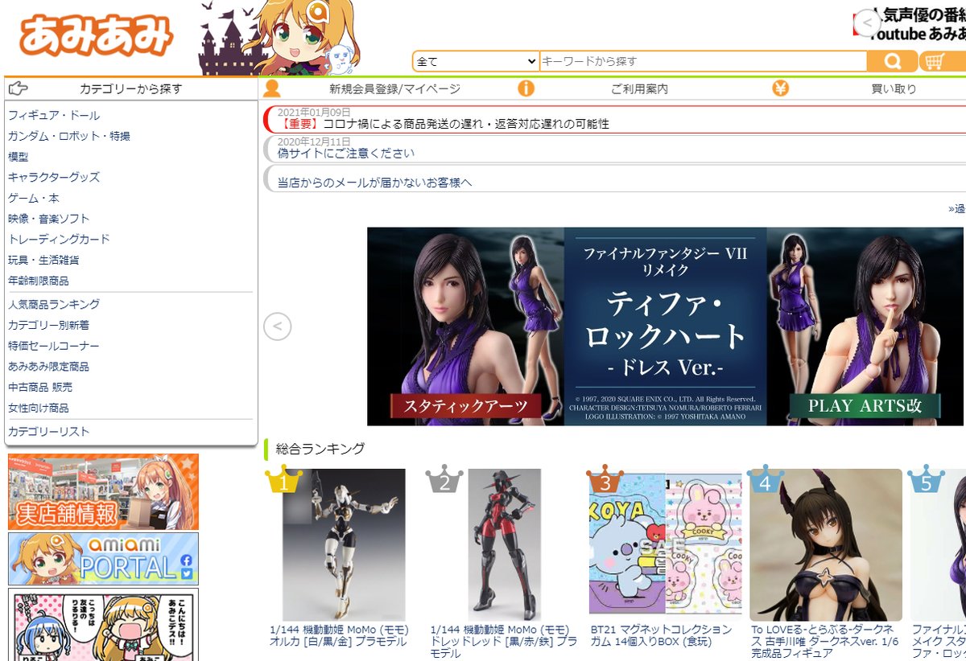This screenshot has height=661, width=966.
Task: Open MoMo ドレッドレッド [黒/赤/鉄] product title
Action: [x=503, y=642]
